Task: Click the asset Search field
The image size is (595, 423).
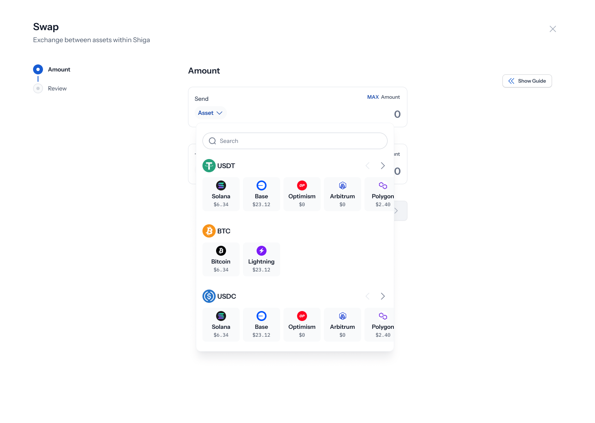Action: (295, 141)
